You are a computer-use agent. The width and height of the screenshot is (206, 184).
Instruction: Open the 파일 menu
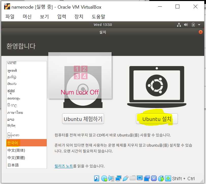coord(10,17)
